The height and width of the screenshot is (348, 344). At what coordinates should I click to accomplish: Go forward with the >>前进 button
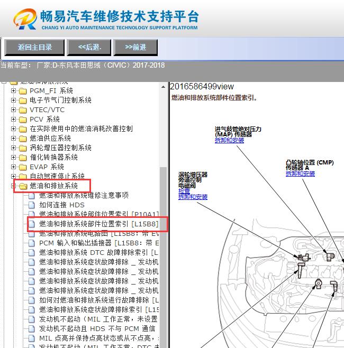(x=135, y=47)
